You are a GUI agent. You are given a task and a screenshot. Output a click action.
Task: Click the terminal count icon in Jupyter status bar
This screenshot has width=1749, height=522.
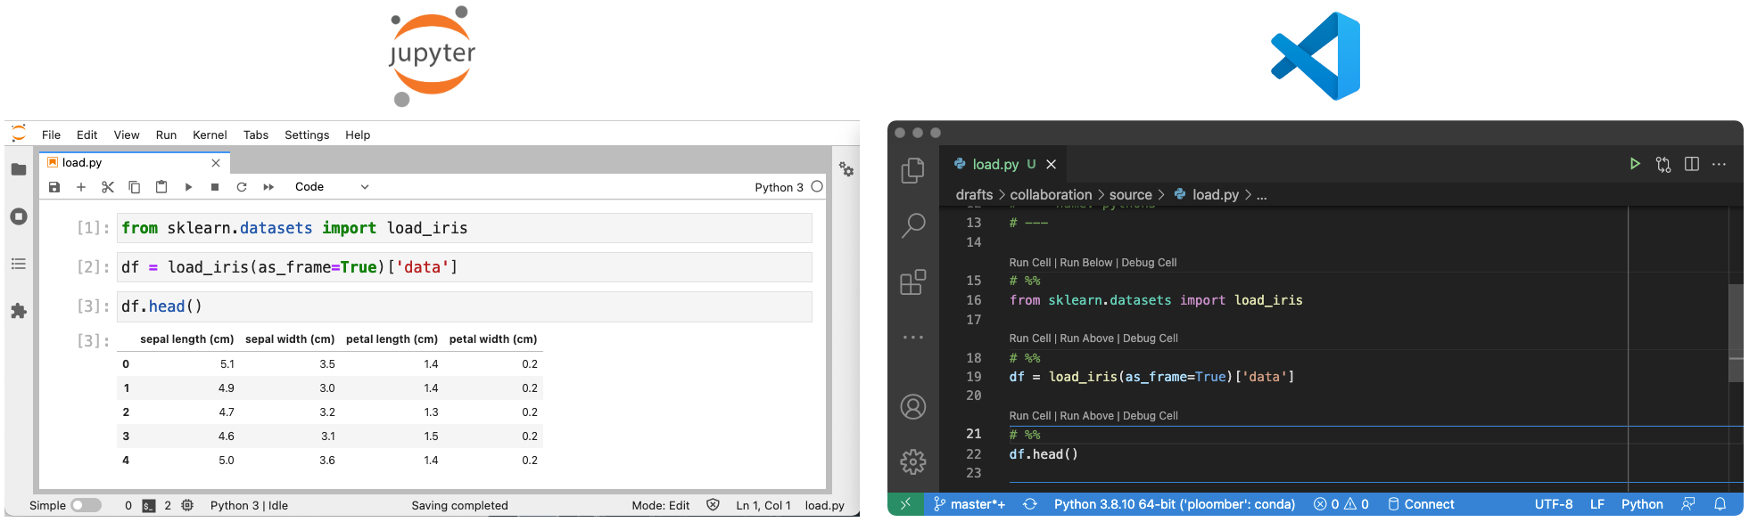(x=149, y=505)
